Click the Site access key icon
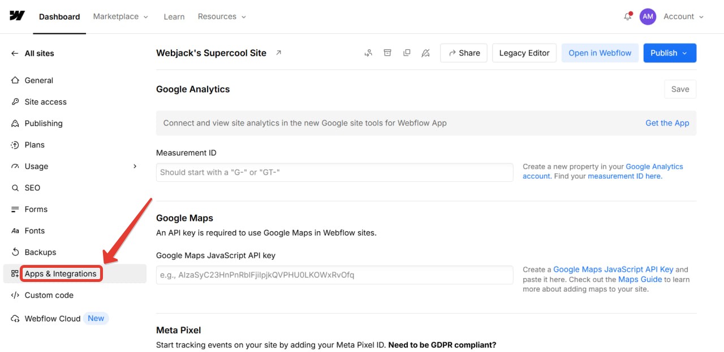Viewport: 724px width, 352px height. click(15, 102)
